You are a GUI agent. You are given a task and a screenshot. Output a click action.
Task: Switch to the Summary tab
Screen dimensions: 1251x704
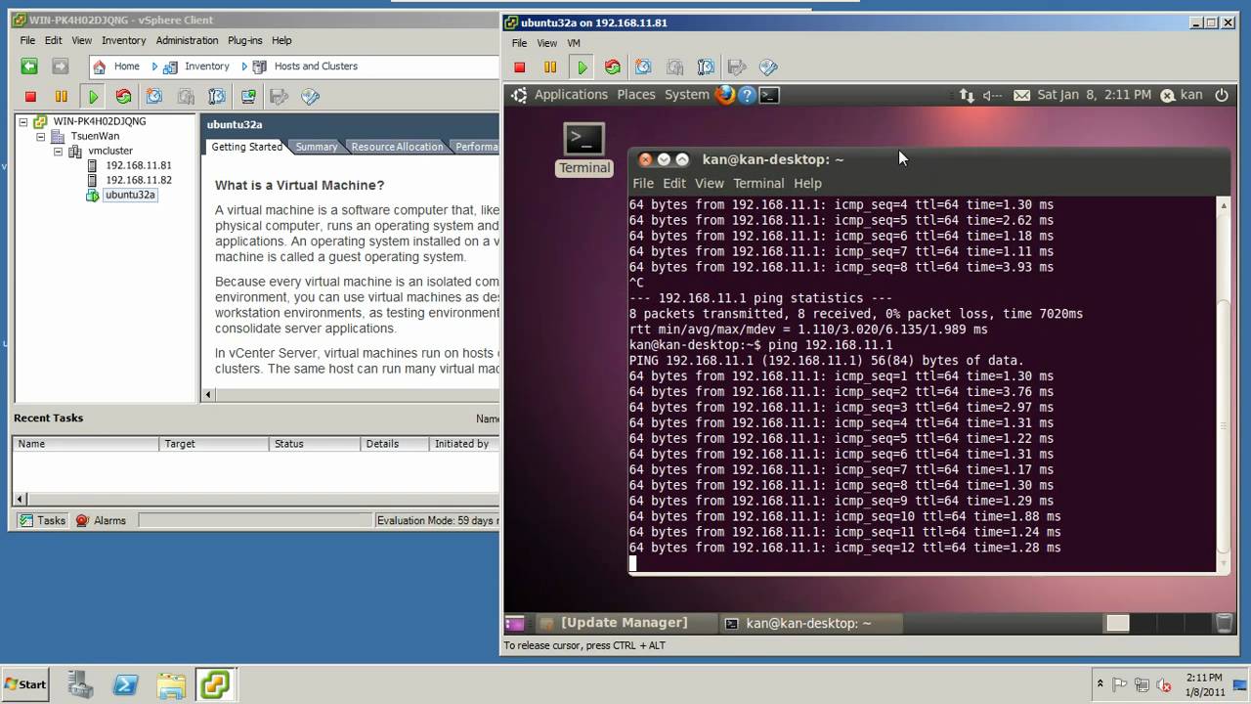pyautogui.click(x=317, y=147)
